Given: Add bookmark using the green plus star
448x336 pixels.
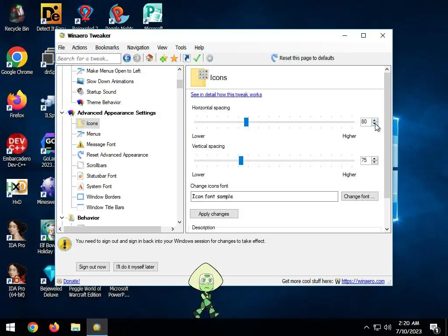Looking at the screenshot, I should [164, 58].
